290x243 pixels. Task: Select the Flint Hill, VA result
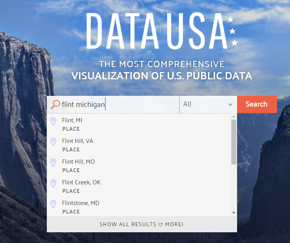(139, 145)
